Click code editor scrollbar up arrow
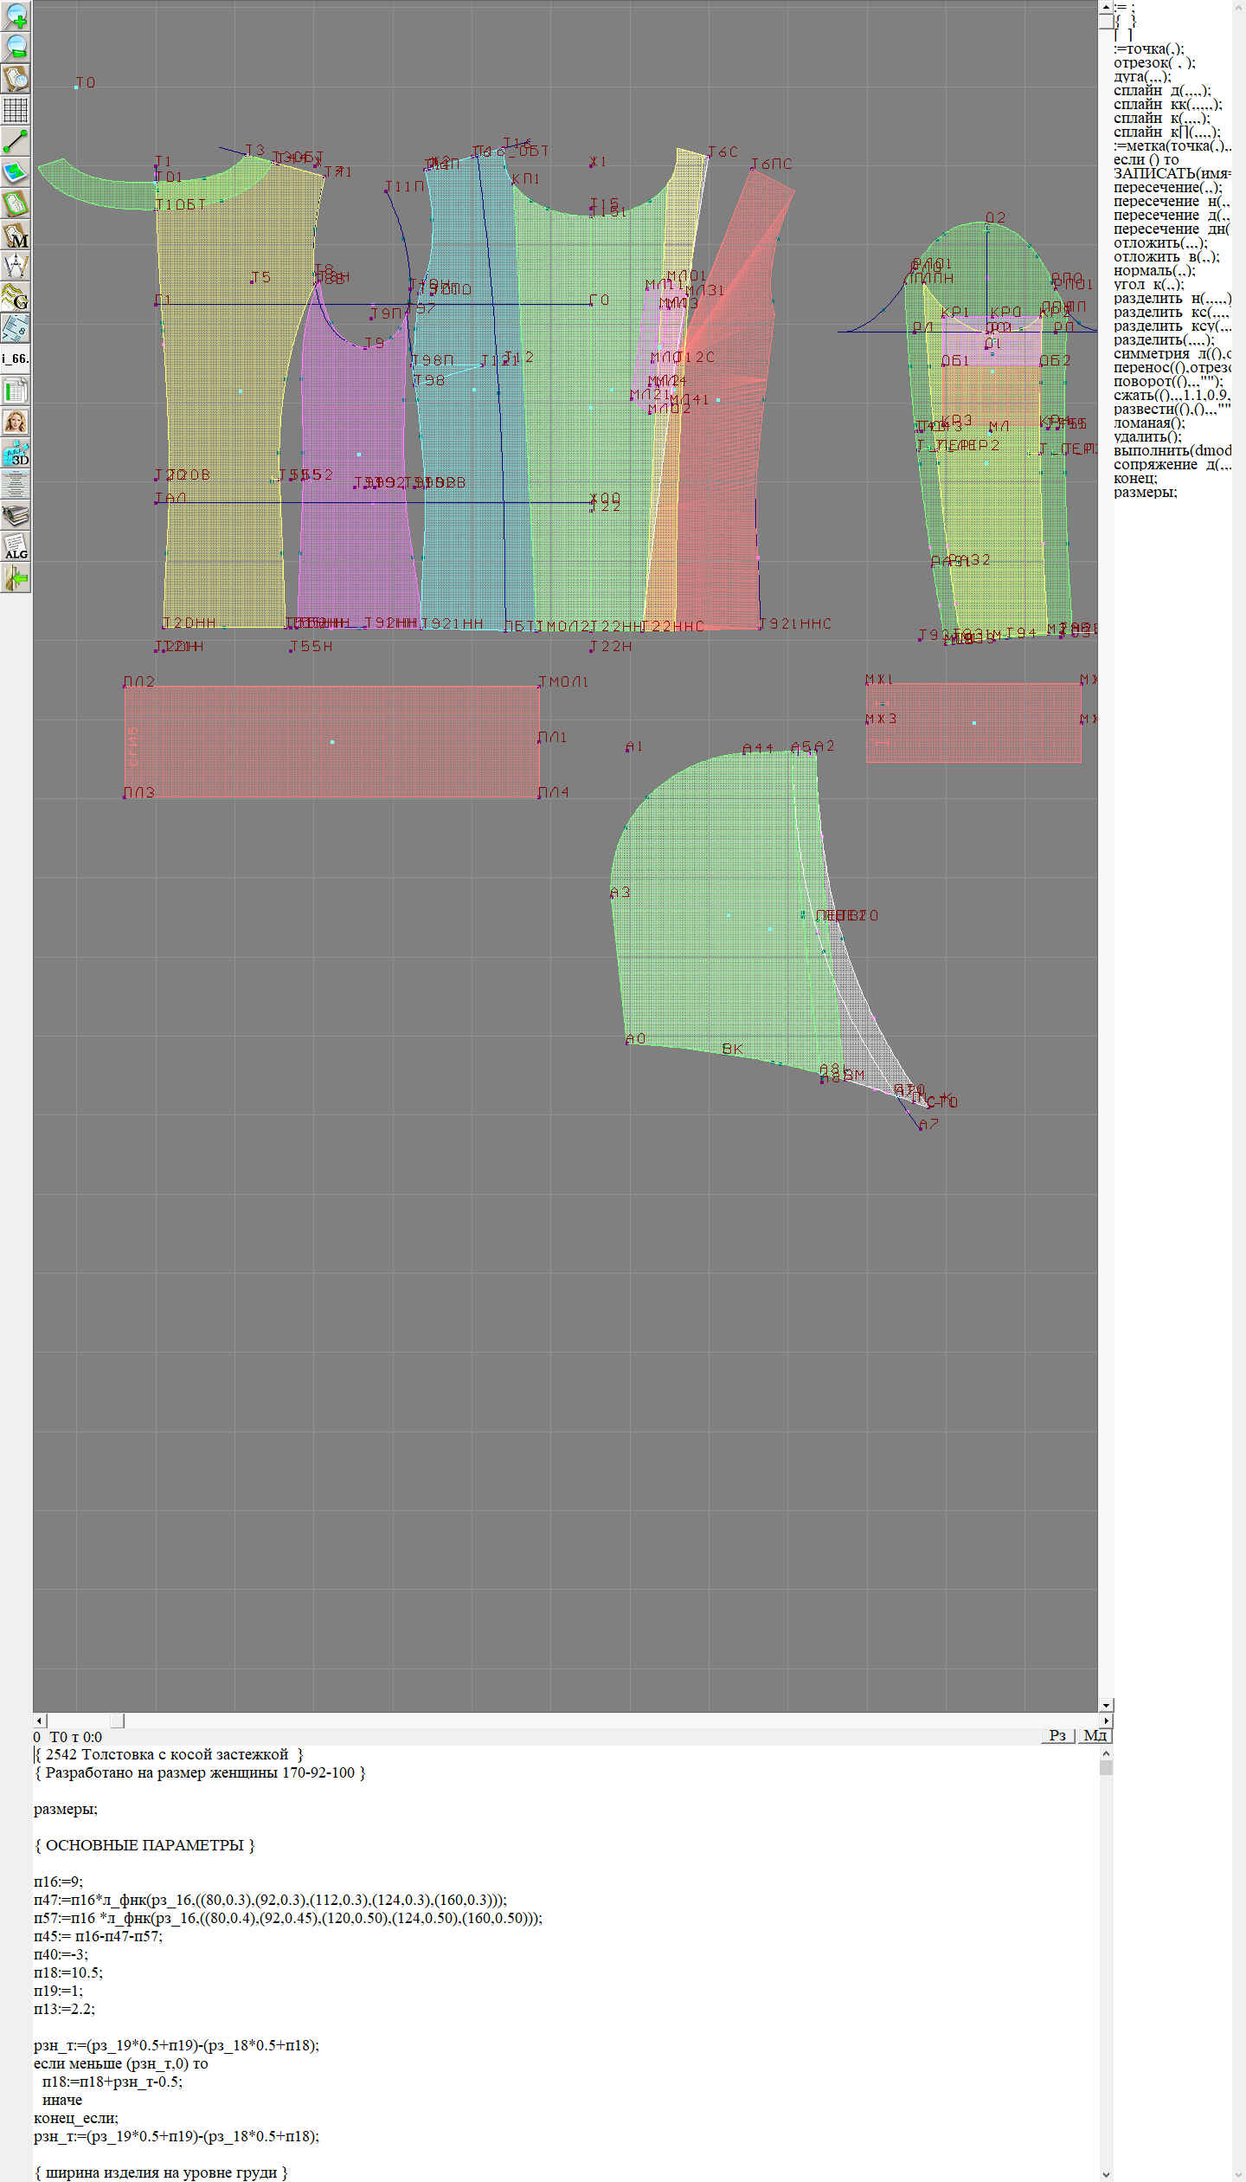This screenshot has width=1246, height=2182. tap(1106, 1753)
